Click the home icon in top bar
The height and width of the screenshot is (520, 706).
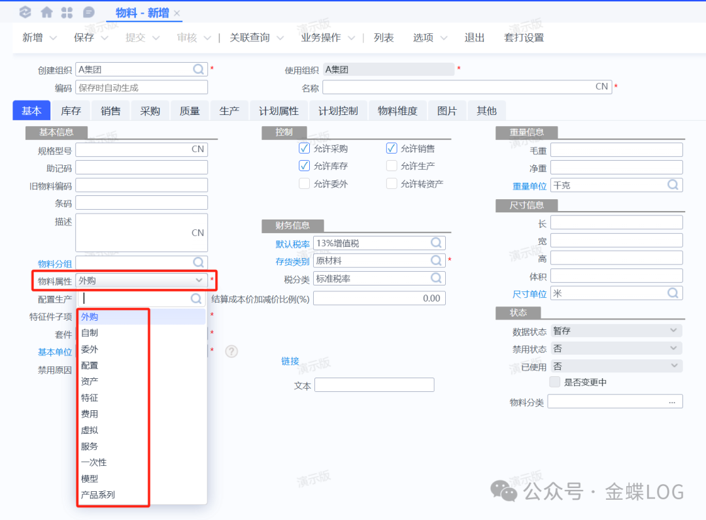(x=47, y=12)
